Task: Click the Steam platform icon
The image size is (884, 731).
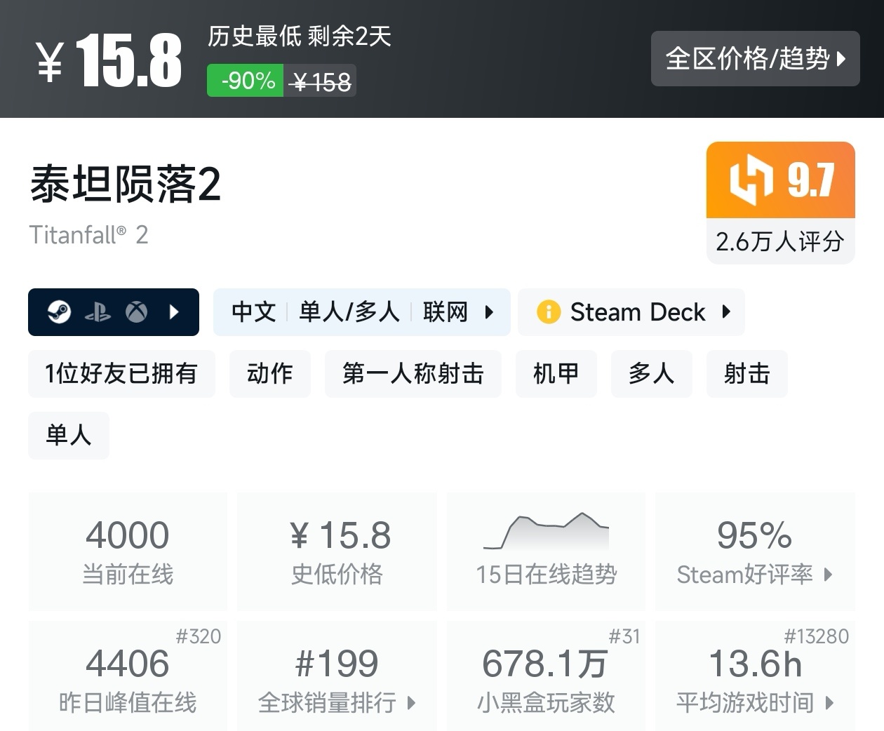Action: 59,311
